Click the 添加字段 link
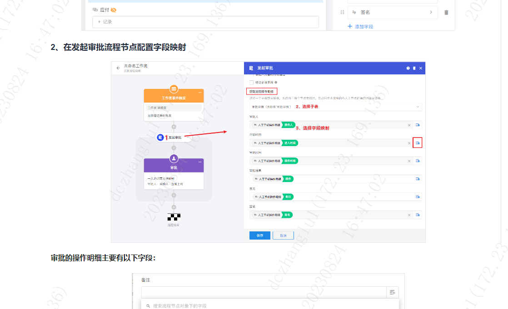Image resolution: width=508 pixels, height=309 pixels. click(x=360, y=26)
